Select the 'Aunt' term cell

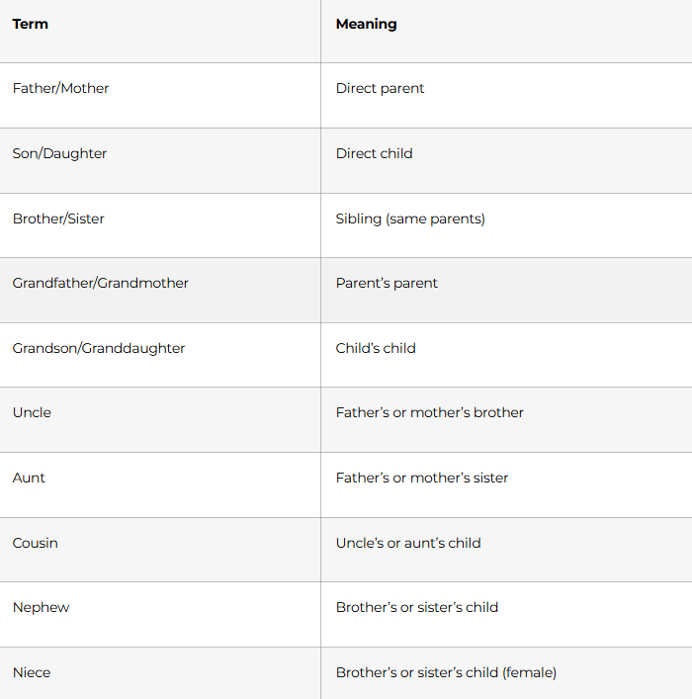(29, 478)
